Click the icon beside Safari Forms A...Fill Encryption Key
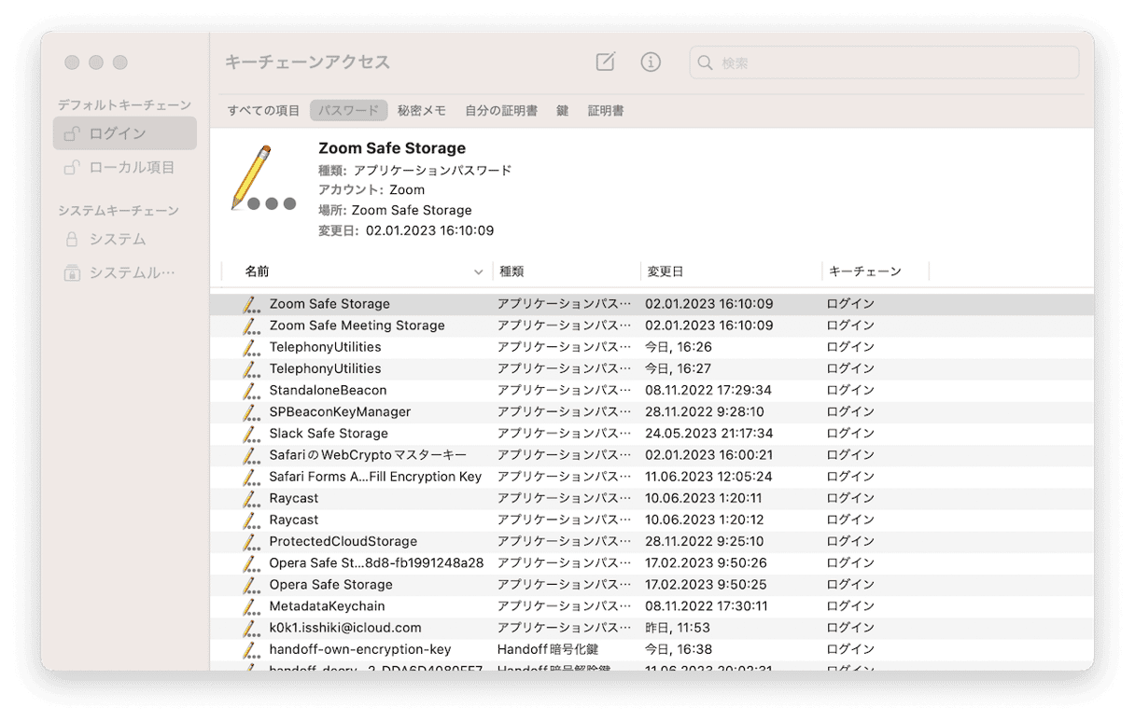 pyautogui.click(x=250, y=477)
